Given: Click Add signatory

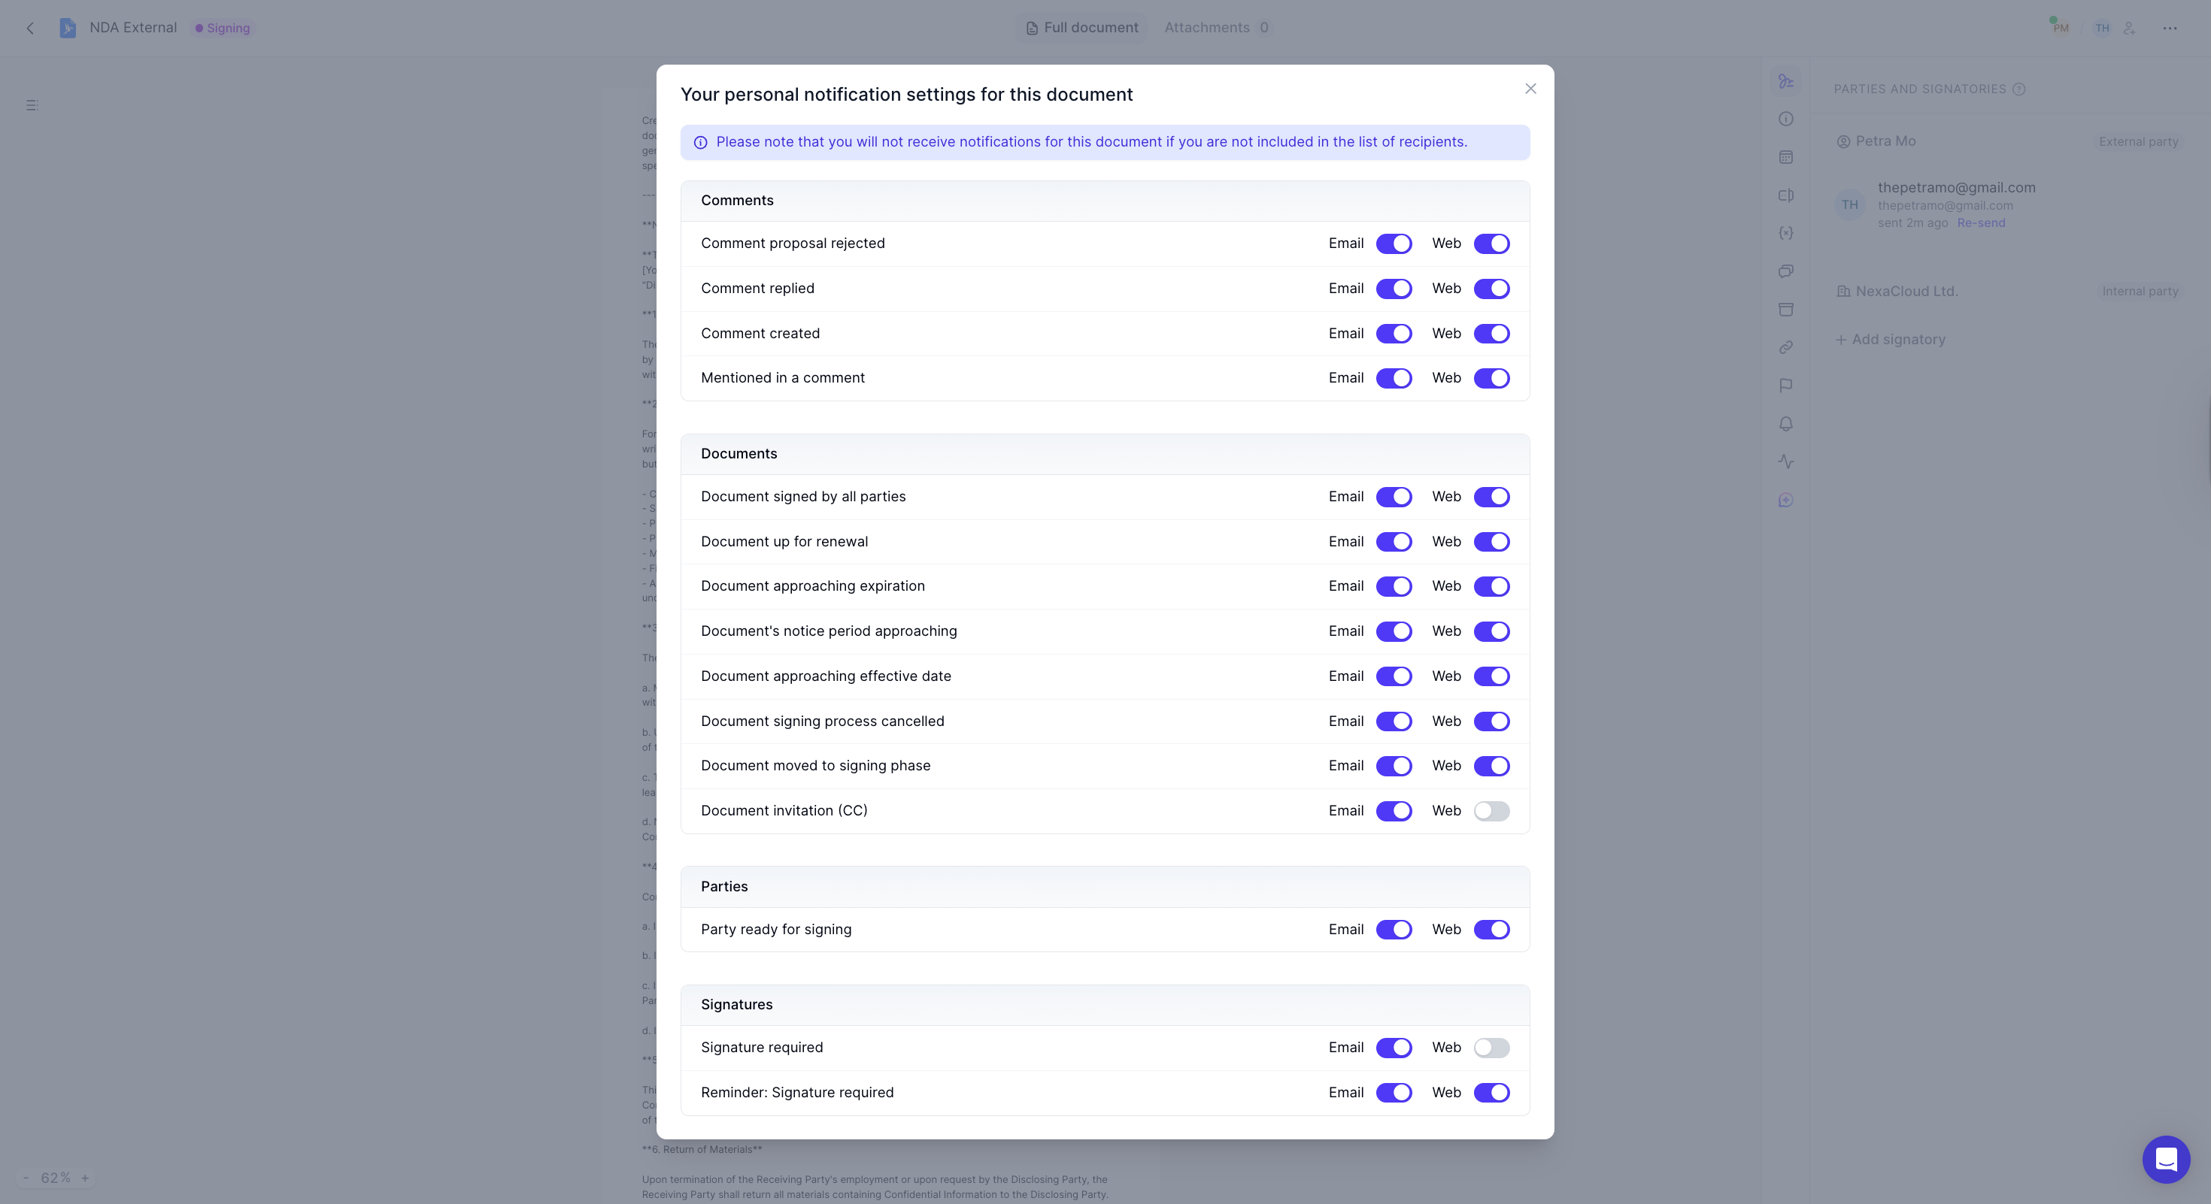Looking at the screenshot, I should coord(1890,340).
